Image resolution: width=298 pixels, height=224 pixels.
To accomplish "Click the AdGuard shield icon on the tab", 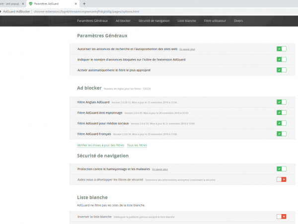I will point(31,3).
